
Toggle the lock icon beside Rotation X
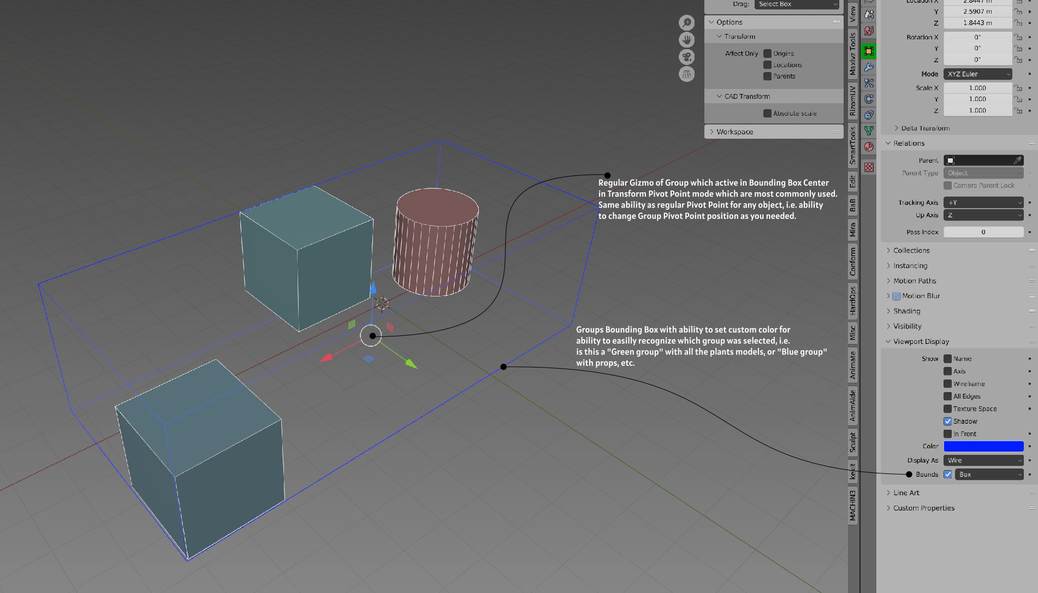coord(1018,37)
